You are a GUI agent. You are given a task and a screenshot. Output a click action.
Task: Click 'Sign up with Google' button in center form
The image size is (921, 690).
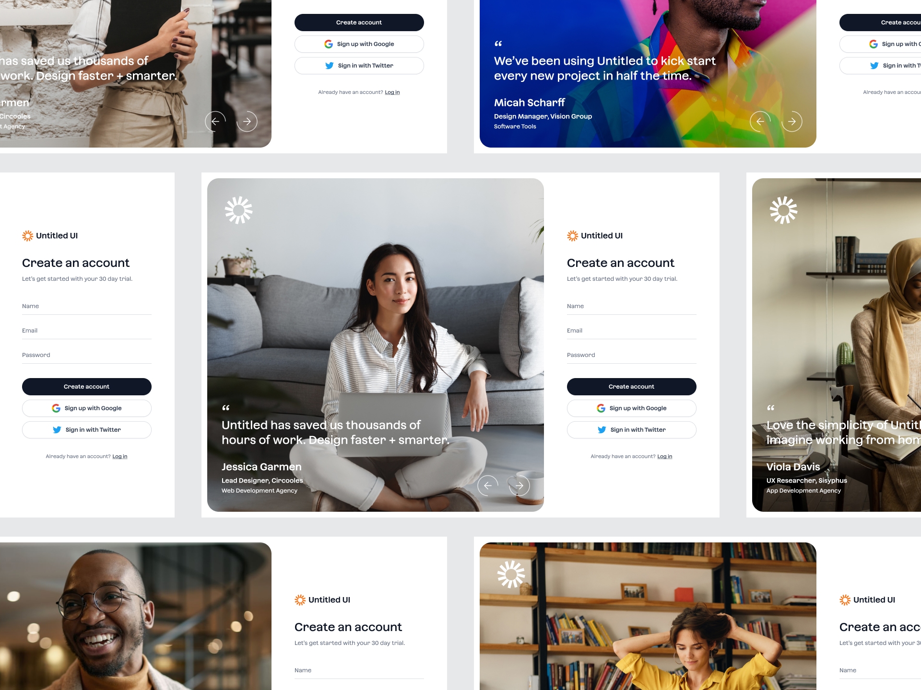(631, 408)
